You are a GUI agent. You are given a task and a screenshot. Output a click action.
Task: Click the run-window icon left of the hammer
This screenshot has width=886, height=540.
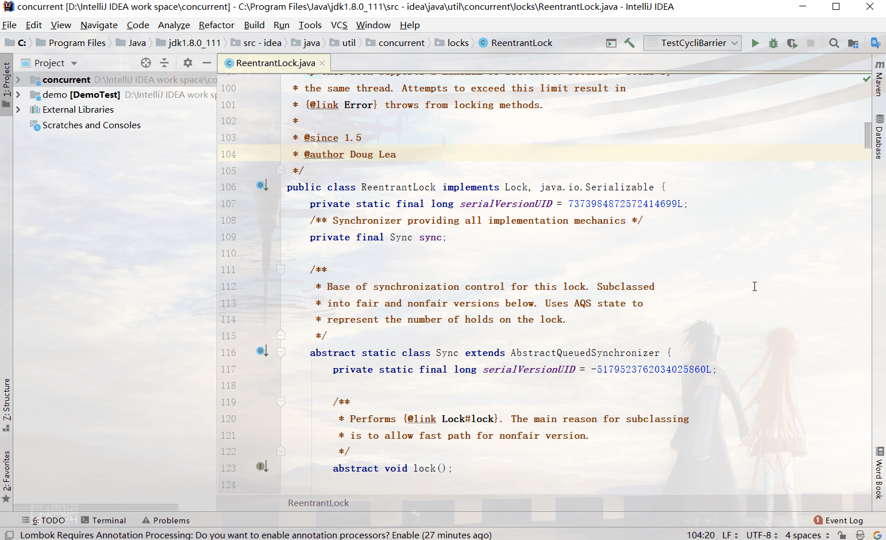click(x=611, y=43)
